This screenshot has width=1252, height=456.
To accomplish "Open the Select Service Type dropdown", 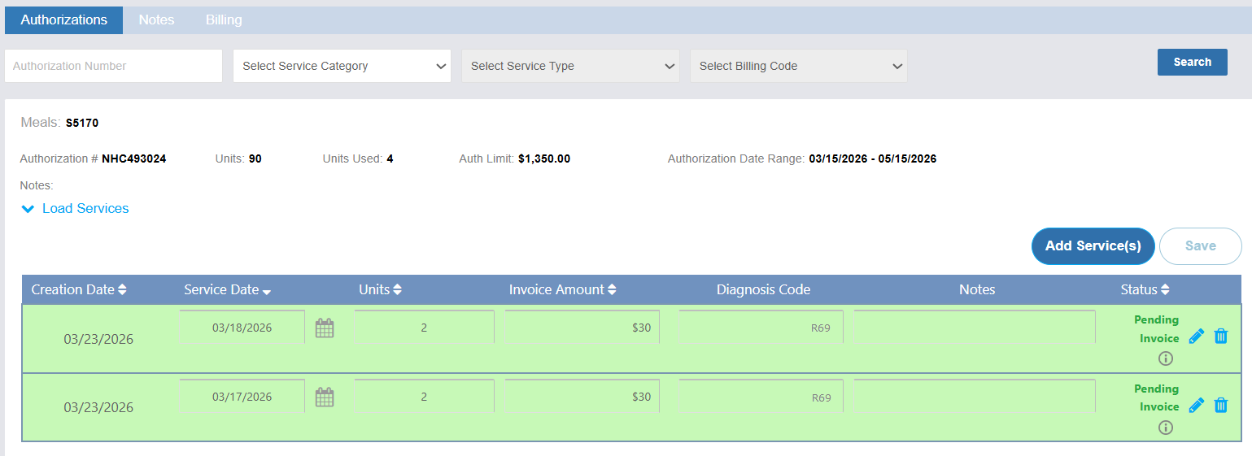I will point(570,66).
